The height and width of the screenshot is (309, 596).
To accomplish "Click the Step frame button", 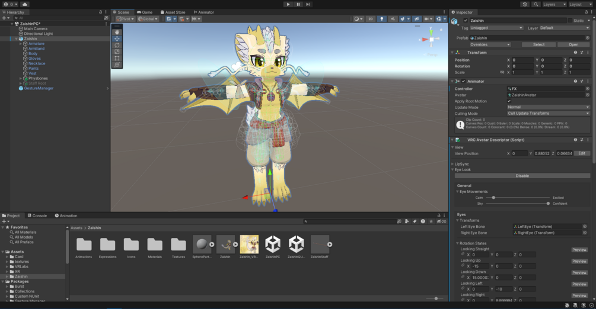I will 308,4.
